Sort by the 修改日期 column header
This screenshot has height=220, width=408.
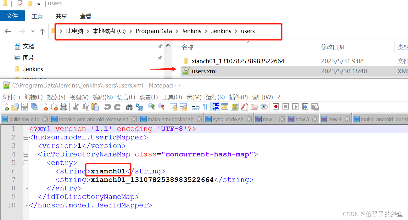click(x=332, y=47)
